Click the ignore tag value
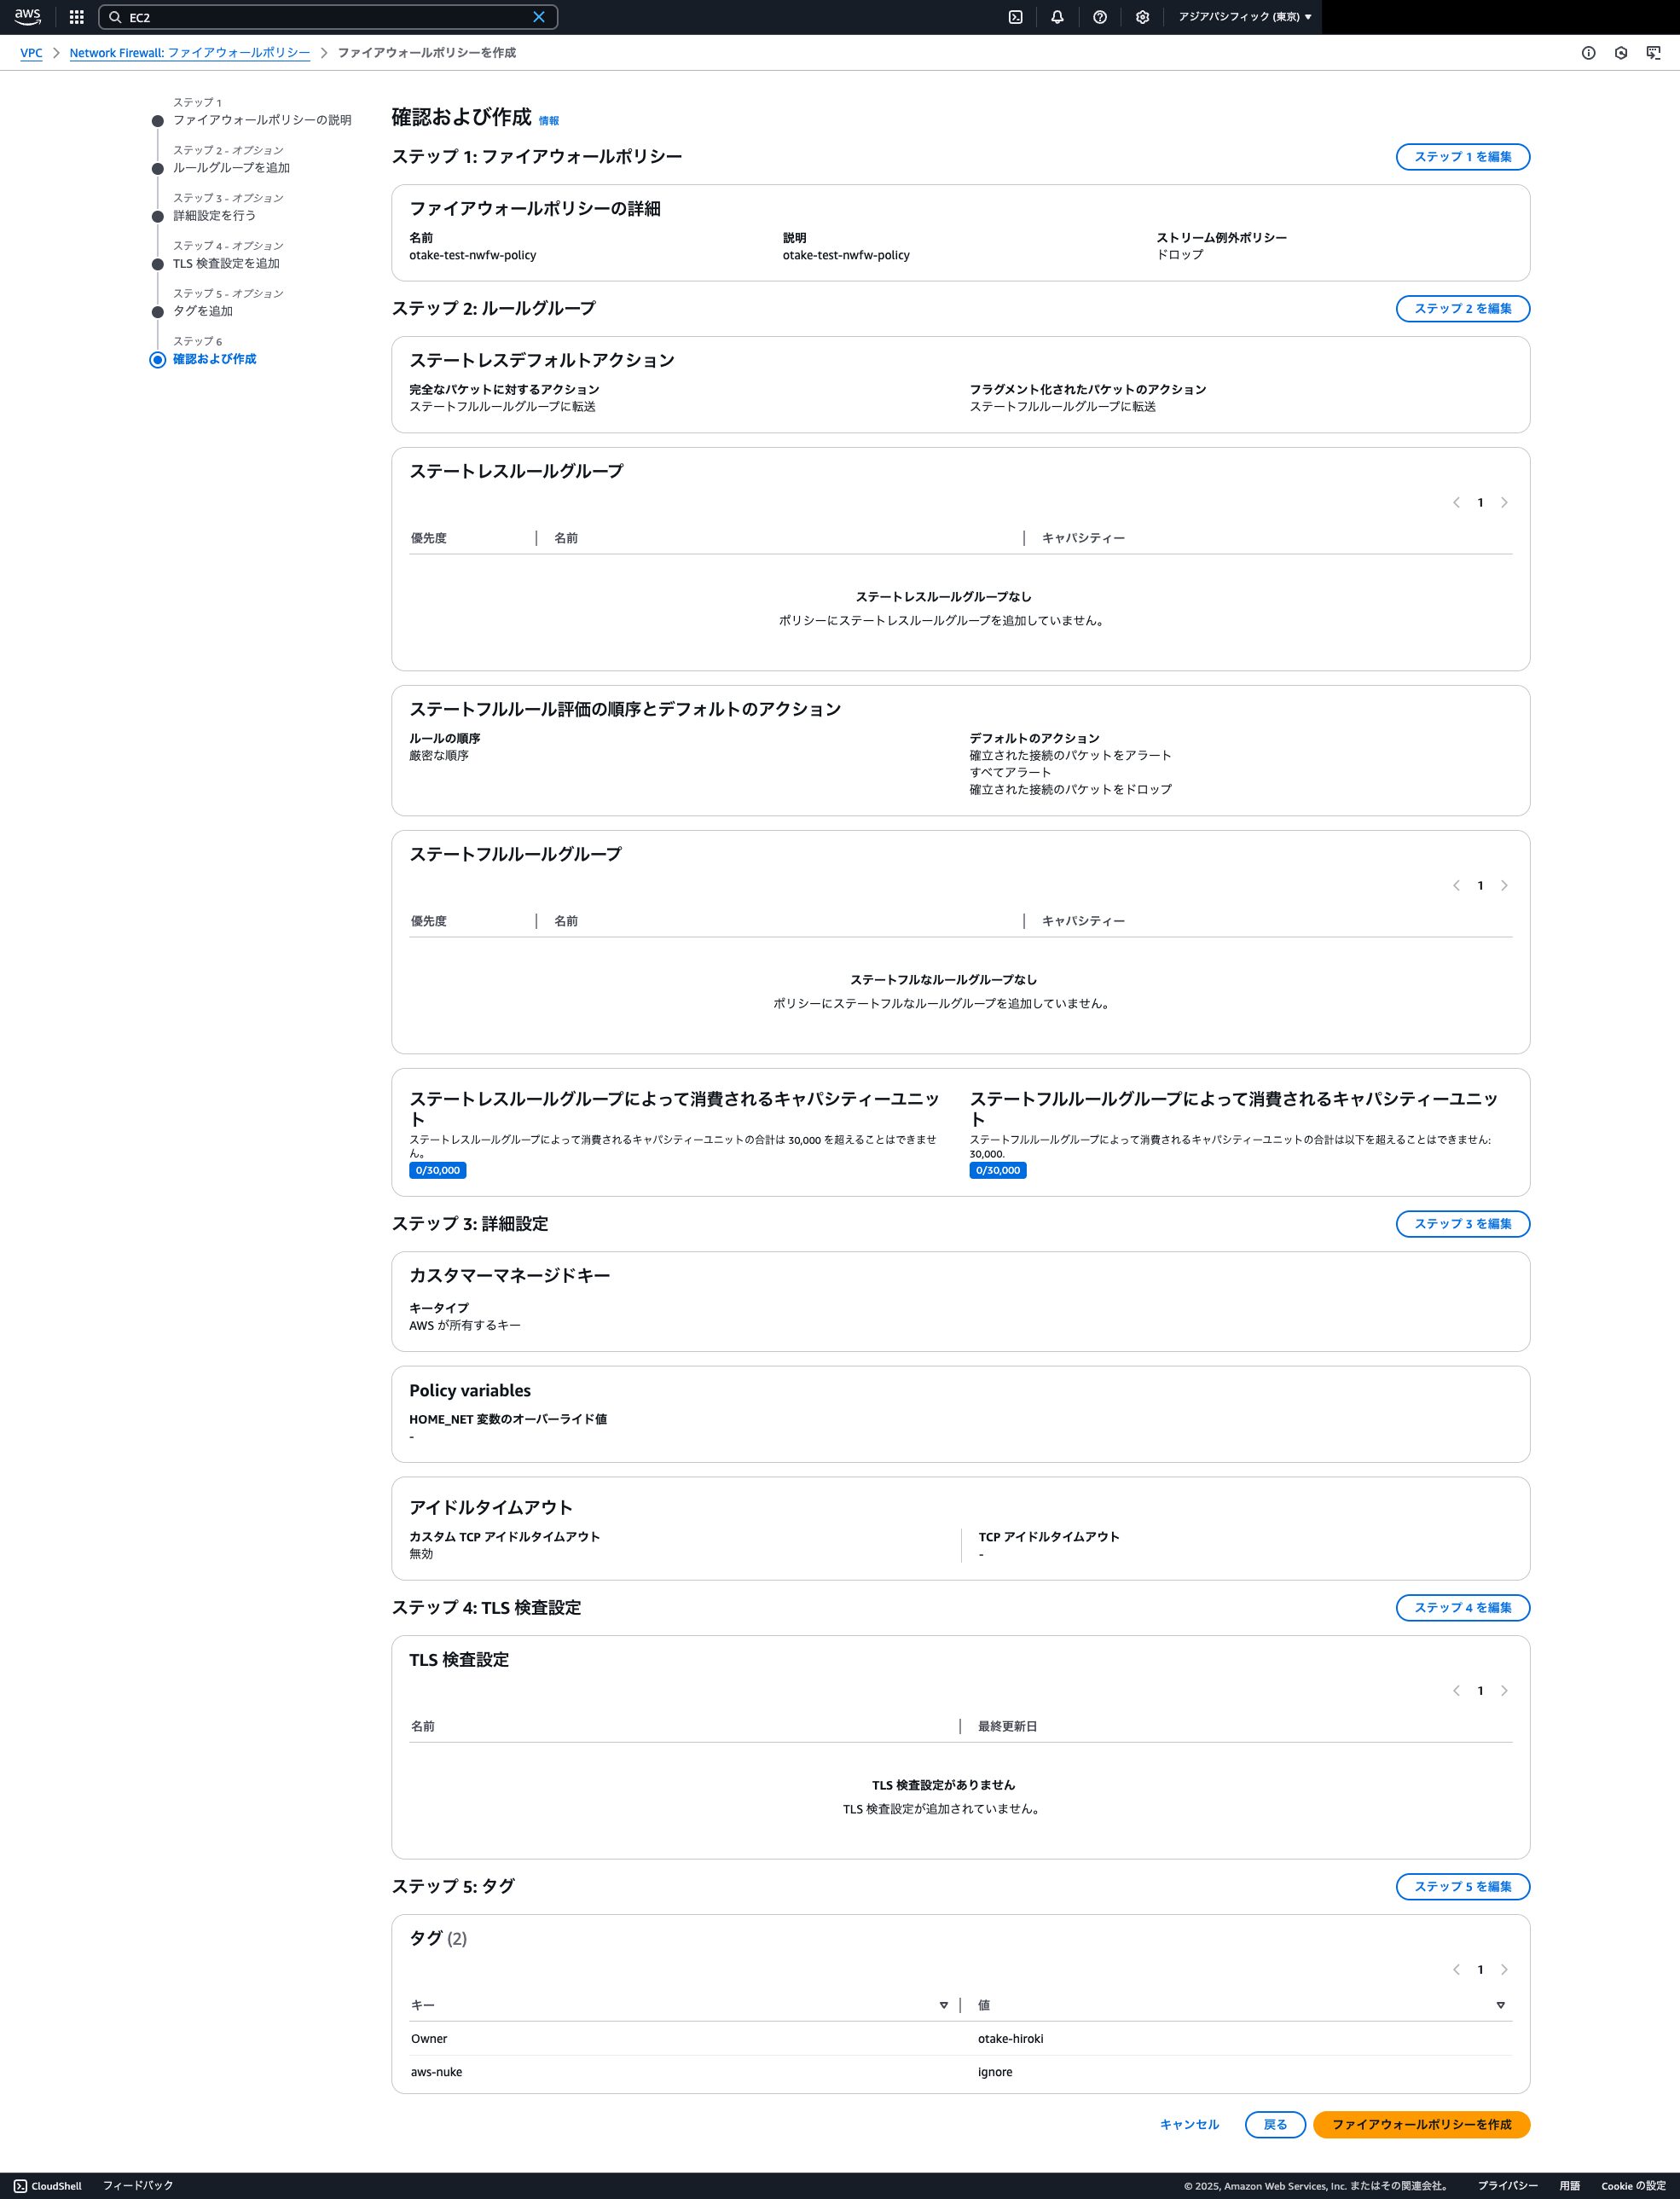This screenshot has height=2199, width=1680. point(995,2073)
